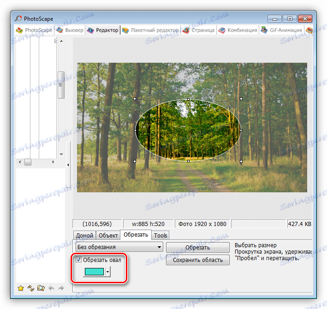
Task: Collapse the folder tree node
Action: click(56, 41)
